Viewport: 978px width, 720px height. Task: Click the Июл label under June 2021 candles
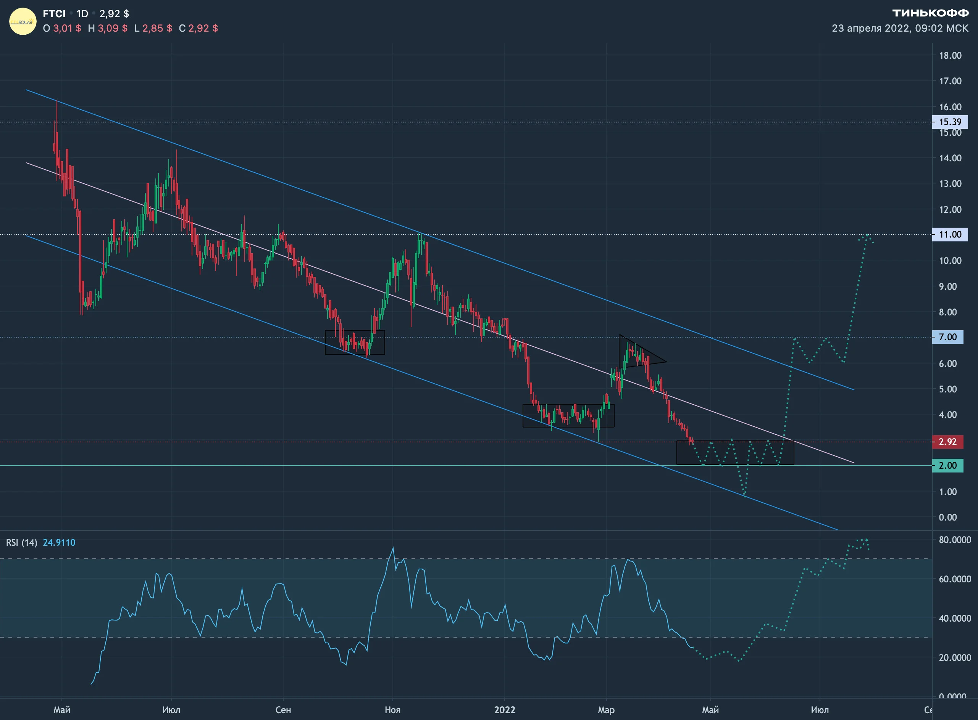click(x=171, y=710)
